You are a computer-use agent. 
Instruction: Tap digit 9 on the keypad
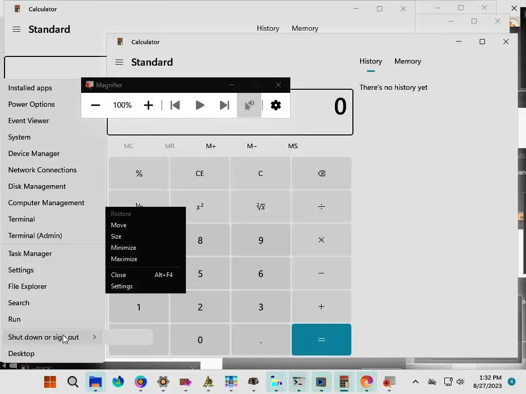tap(260, 240)
